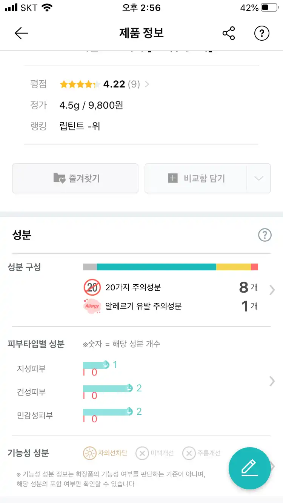Tap the floating pencil write-review button
The height and width of the screenshot is (503, 283).
(249, 468)
